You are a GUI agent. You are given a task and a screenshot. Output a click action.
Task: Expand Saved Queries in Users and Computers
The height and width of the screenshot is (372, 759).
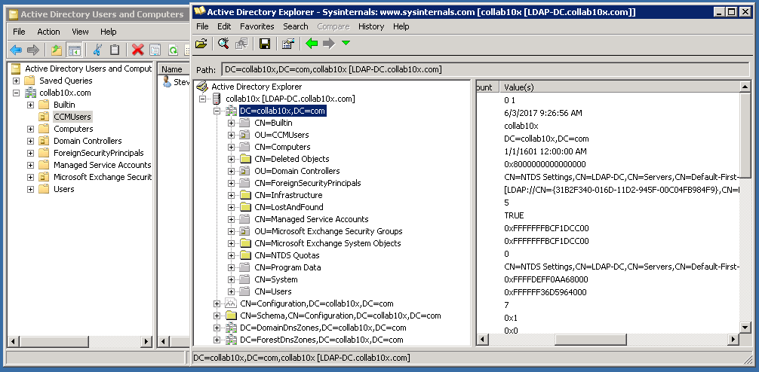pyautogui.click(x=17, y=81)
